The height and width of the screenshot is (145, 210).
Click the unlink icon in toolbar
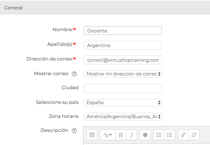click(194, 135)
